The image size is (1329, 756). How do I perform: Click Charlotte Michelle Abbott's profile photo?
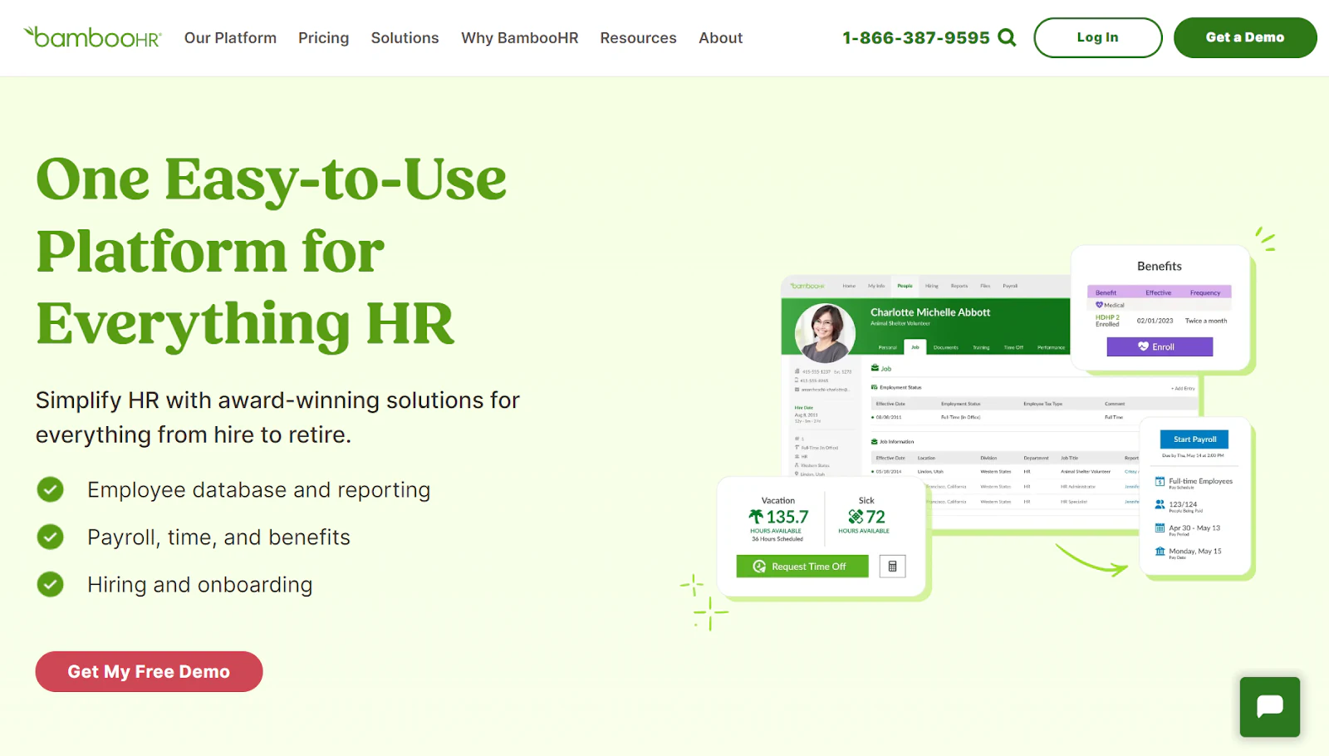(x=825, y=334)
